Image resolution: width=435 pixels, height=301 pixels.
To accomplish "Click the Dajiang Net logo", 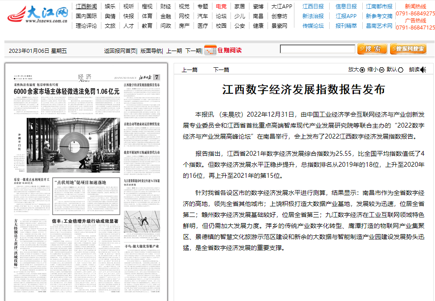I will [37, 15].
